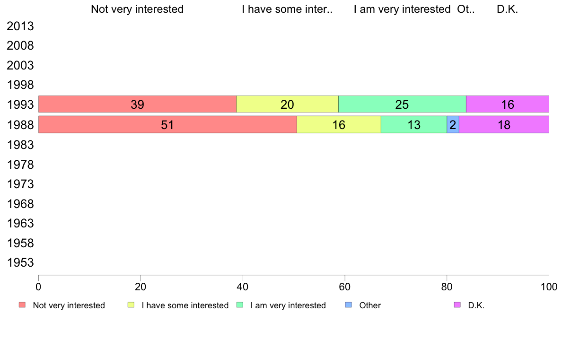
Task: Click the 1993 purple segment labeled 16
Action: [508, 104]
